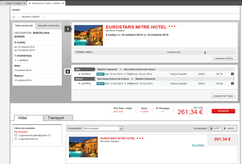Click the Changer de train button
This screenshot has height=164, width=242.
click(223, 96)
